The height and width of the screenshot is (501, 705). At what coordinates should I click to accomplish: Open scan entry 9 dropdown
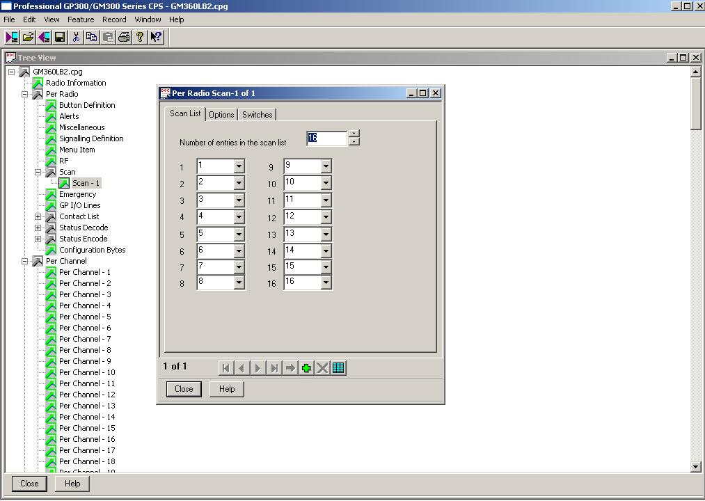click(x=326, y=166)
